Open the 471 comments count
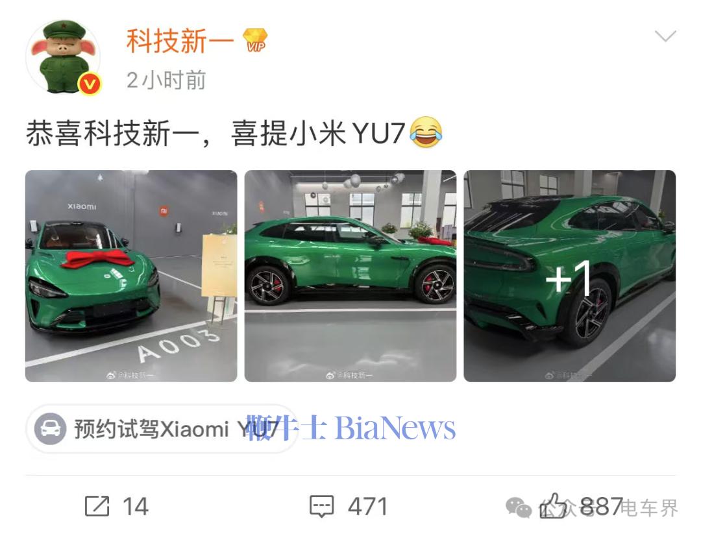The height and width of the screenshot is (536, 701). point(367,507)
